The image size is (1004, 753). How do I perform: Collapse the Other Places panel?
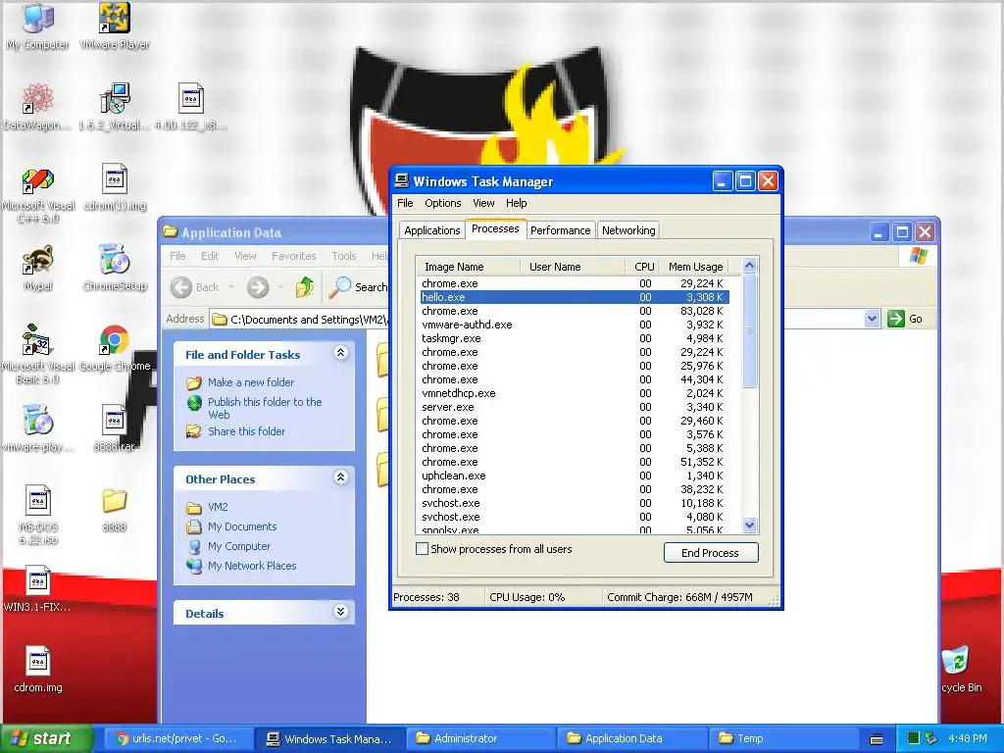(x=340, y=477)
